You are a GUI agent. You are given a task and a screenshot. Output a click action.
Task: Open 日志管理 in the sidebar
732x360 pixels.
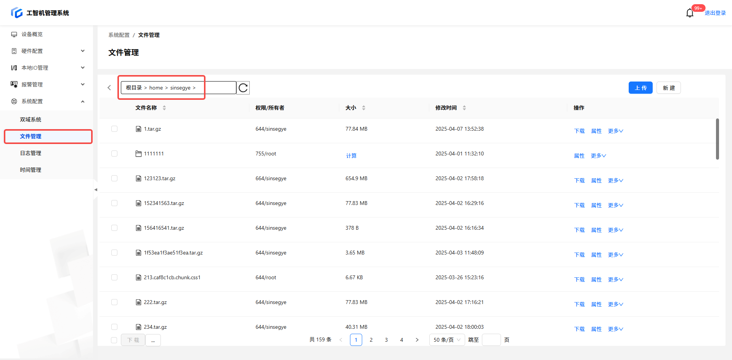coord(31,153)
